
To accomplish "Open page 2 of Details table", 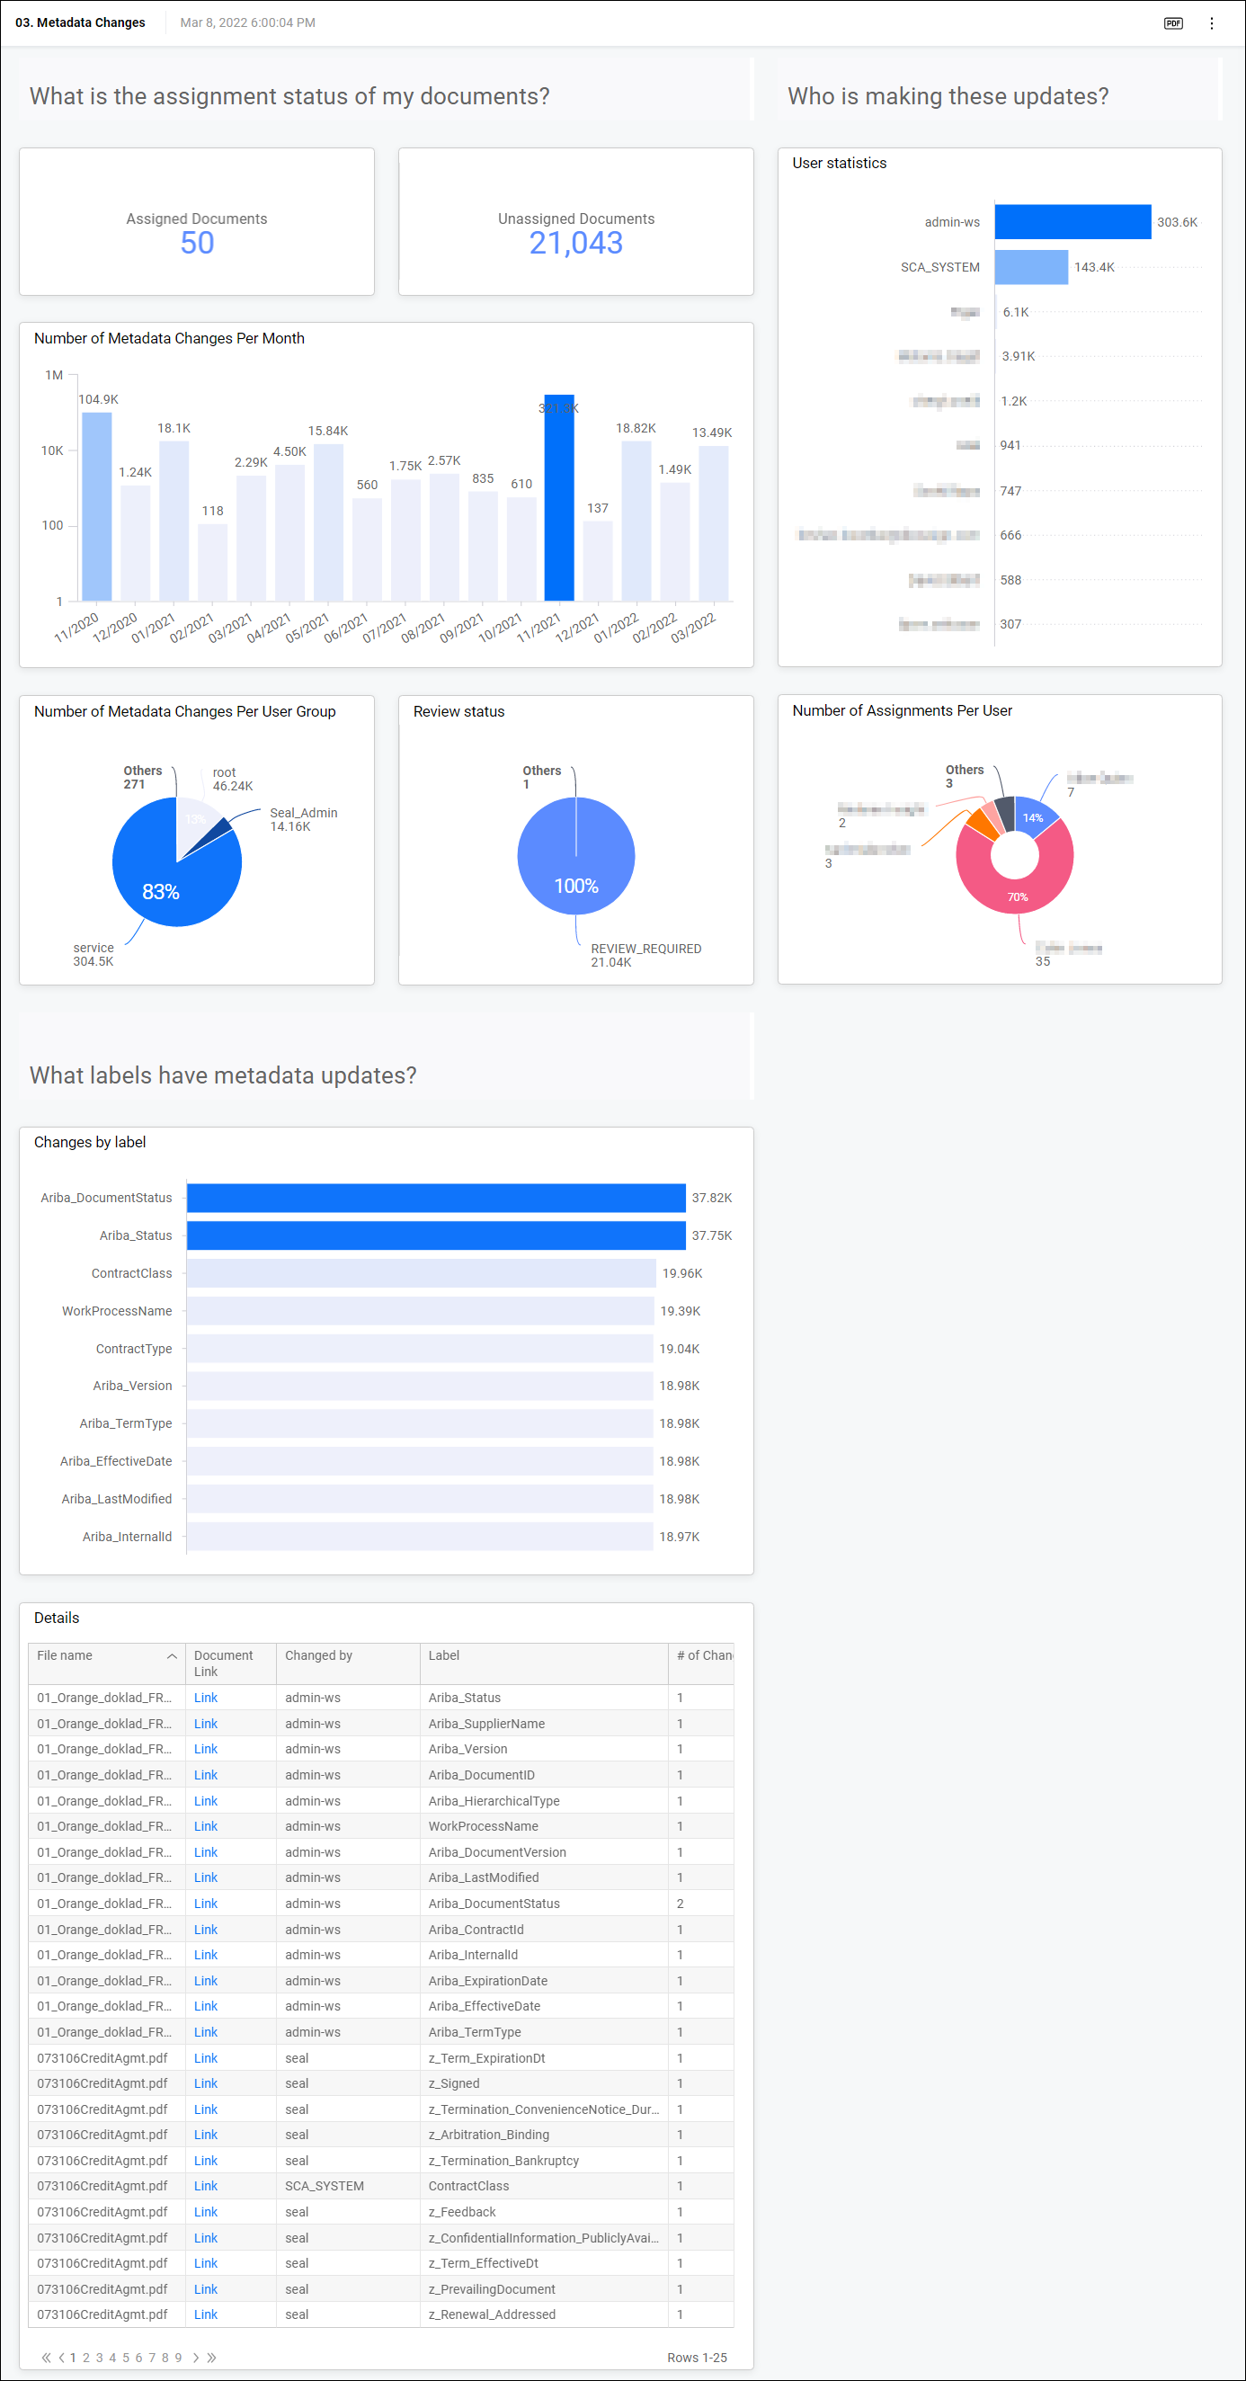I will click(86, 2357).
